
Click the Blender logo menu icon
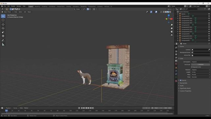(2, 6)
